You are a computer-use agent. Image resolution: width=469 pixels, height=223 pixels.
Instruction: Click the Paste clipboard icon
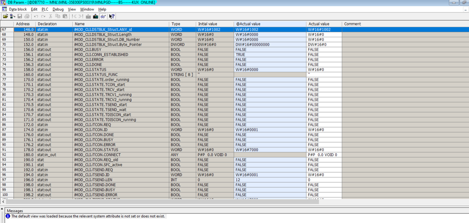click(65, 16)
